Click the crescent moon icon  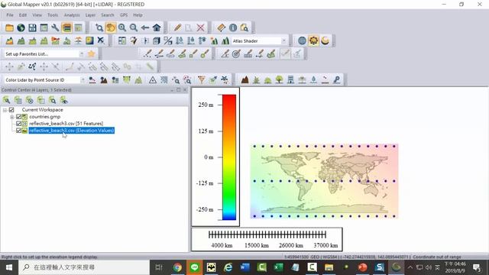click(x=325, y=40)
